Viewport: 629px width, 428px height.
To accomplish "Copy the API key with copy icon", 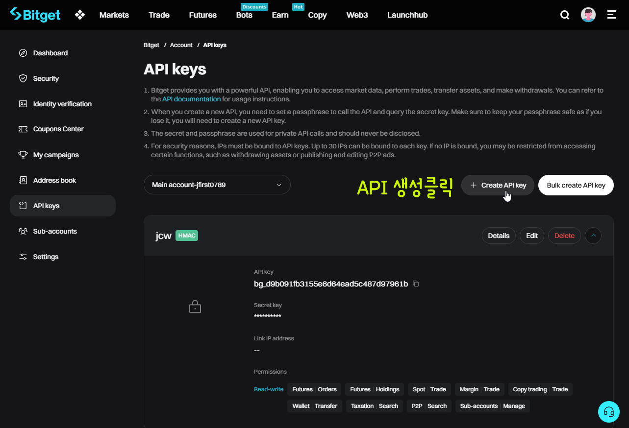I will tap(416, 284).
